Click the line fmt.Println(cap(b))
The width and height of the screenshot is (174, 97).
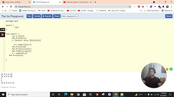tap(22, 51)
